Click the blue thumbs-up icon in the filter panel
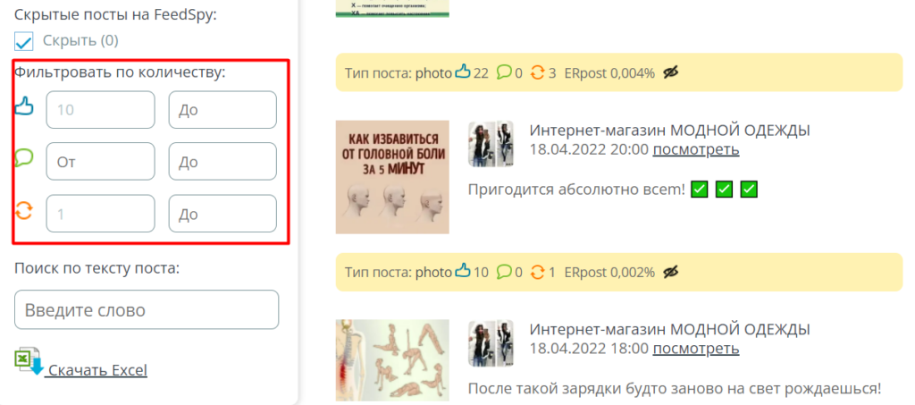This screenshot has height=405, width=915. (24, 106)
